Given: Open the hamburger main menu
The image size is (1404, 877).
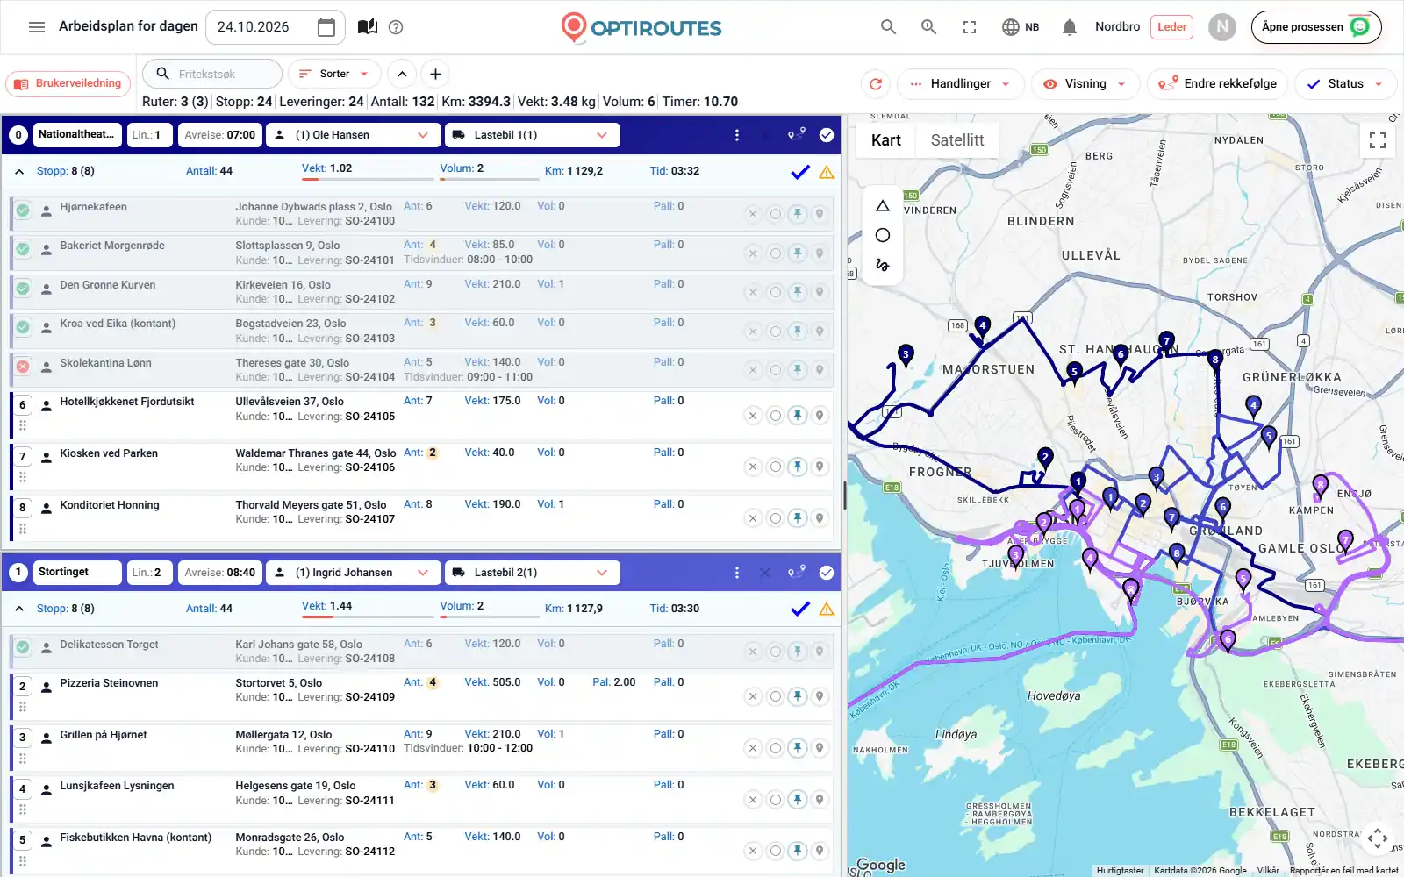Looking at the screenshot, I should click(37, 27).
